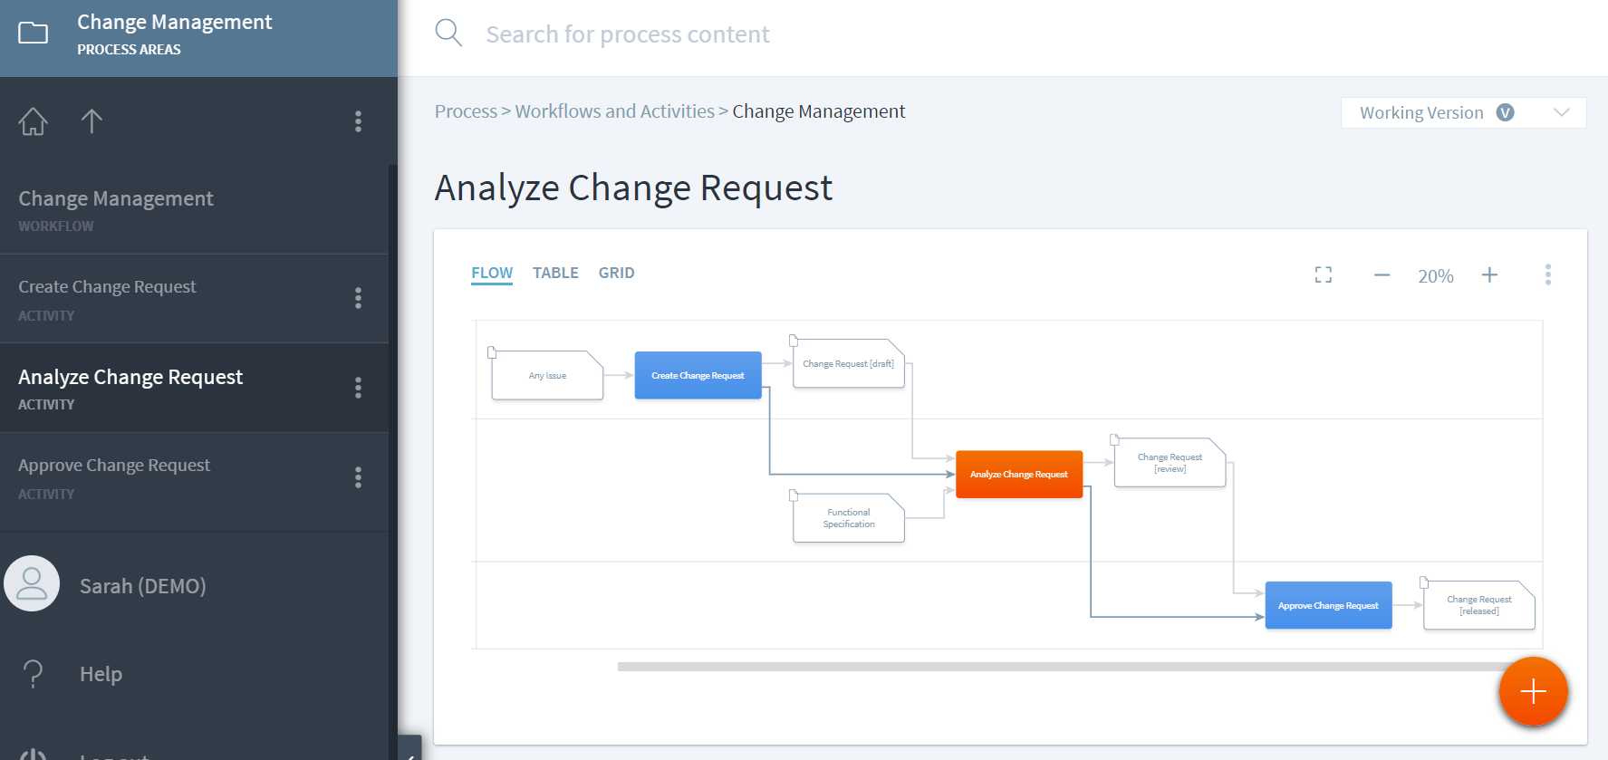The height and width of the screenshot is (760, 1608).
Task: Click the Process breadcrumb link
Action: pyautogui.click(x=466, y=111)
